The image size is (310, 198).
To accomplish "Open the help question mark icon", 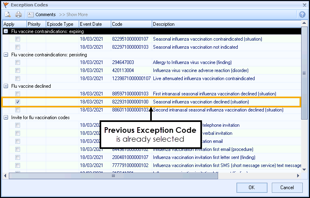I will point(302,14).
